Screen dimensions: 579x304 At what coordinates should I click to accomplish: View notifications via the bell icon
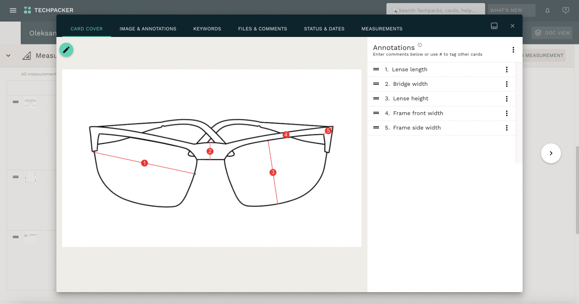pos(547,10)
